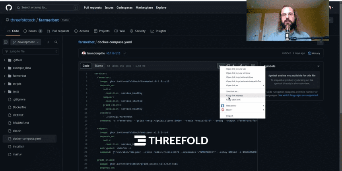Expand the tests folder chevron

click(5, 91)
